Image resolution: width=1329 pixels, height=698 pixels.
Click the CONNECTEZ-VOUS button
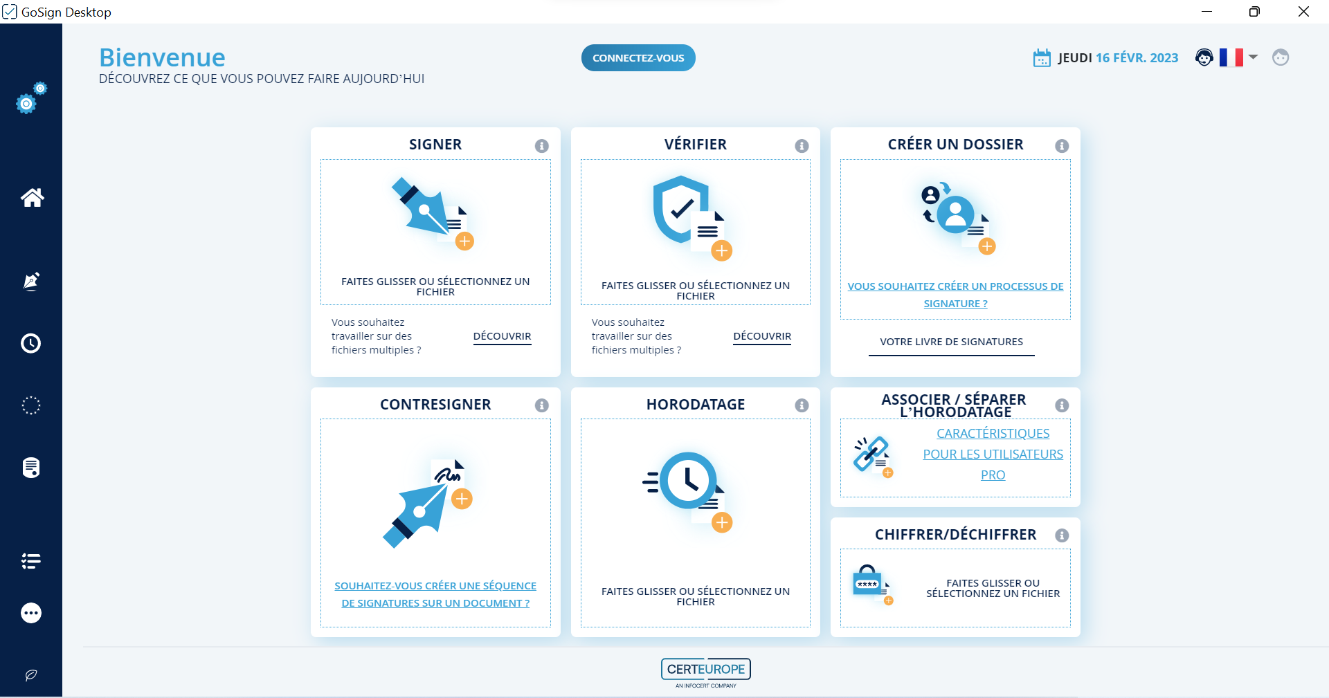(x=638, y=57)
